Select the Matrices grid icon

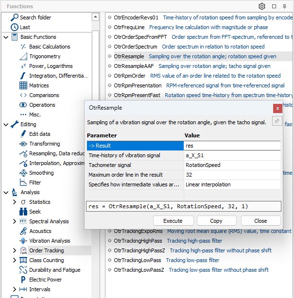click(23, 85)
